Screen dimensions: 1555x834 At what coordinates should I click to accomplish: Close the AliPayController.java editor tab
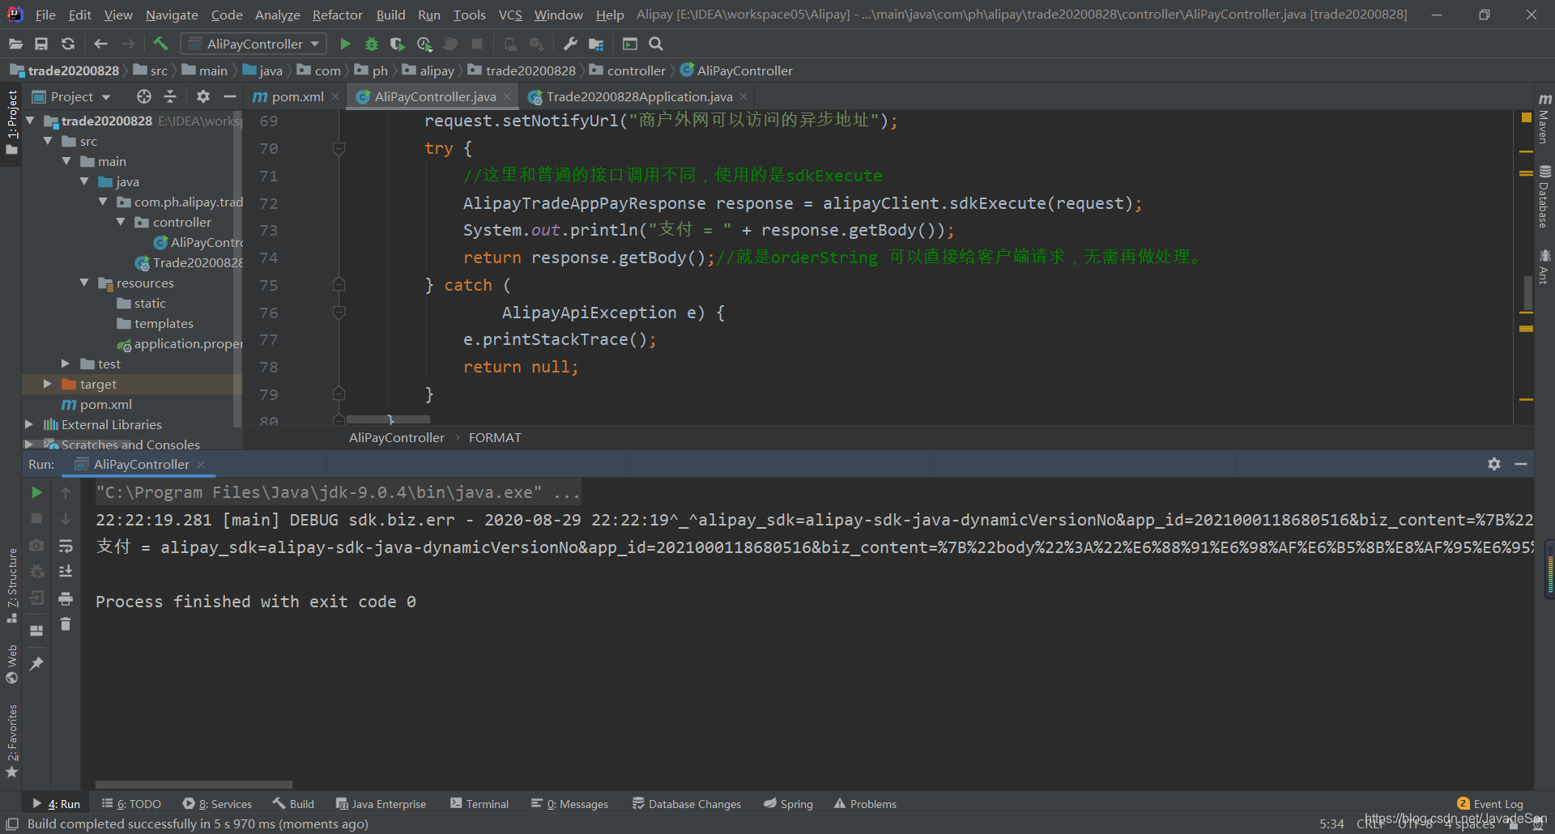[507, 96]
